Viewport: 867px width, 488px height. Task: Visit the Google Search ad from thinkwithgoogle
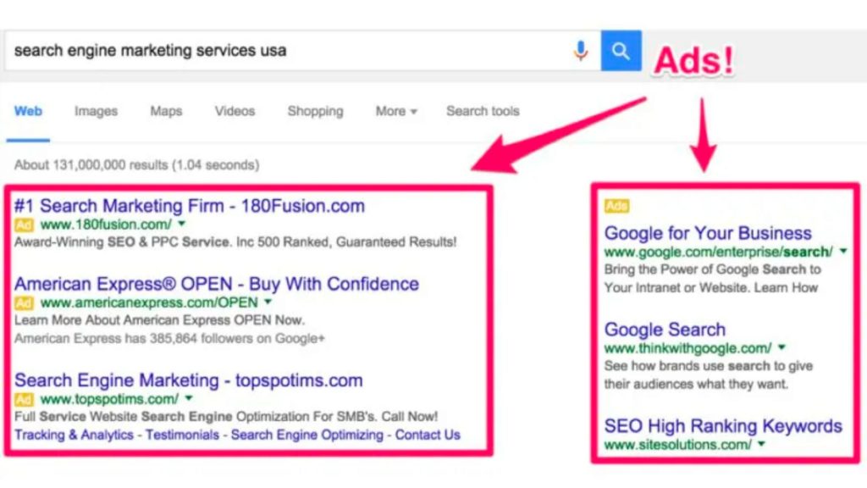[665, 329]
